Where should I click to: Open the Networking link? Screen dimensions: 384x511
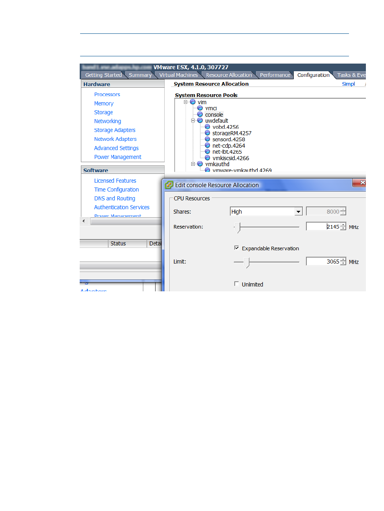(x=107, y=121)
